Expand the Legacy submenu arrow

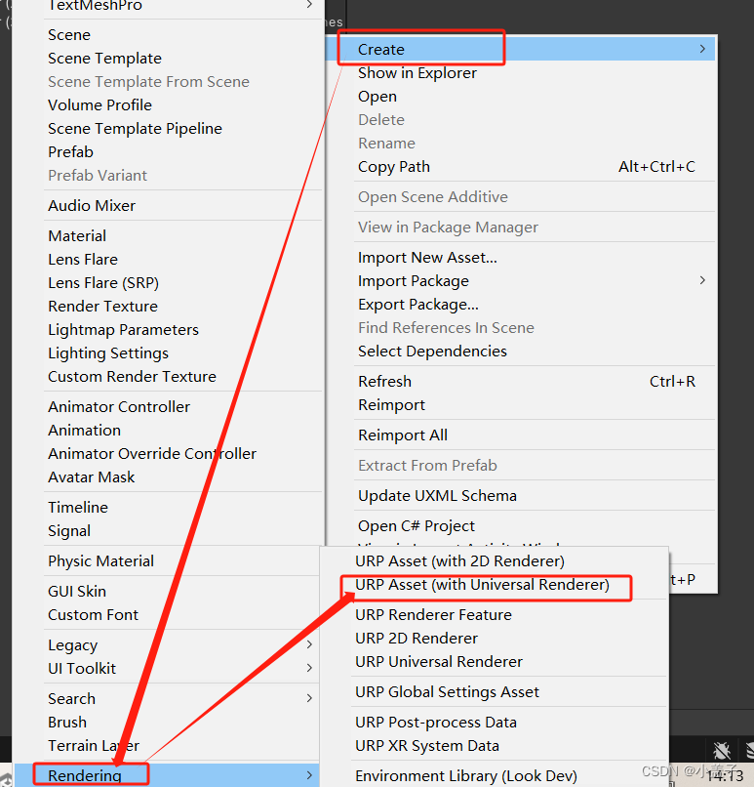click(309, 644)
